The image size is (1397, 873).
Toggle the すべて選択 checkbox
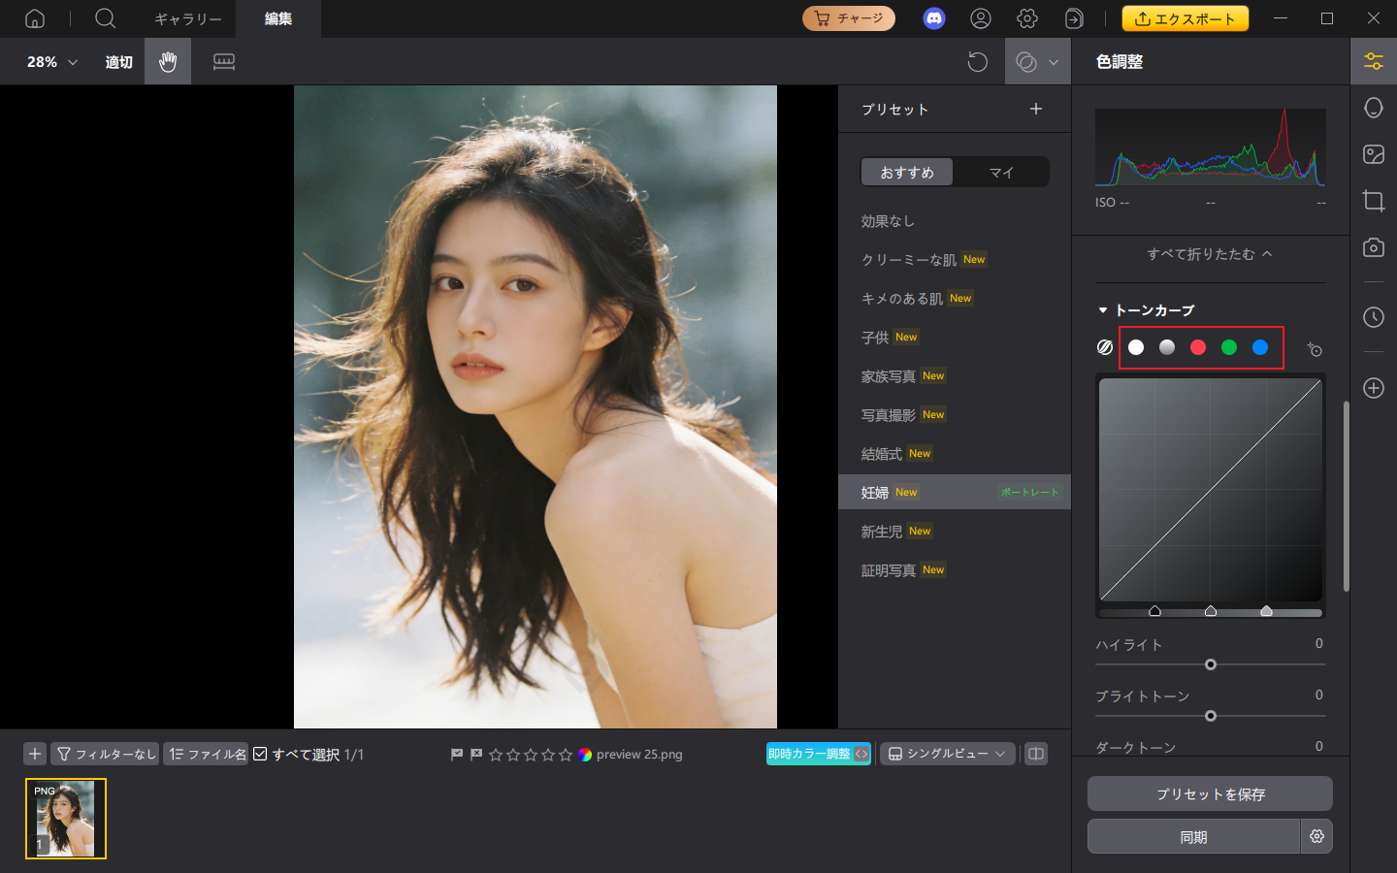(x=260, y=754)
